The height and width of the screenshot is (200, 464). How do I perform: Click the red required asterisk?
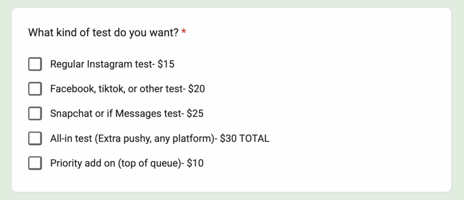point(184,33)
